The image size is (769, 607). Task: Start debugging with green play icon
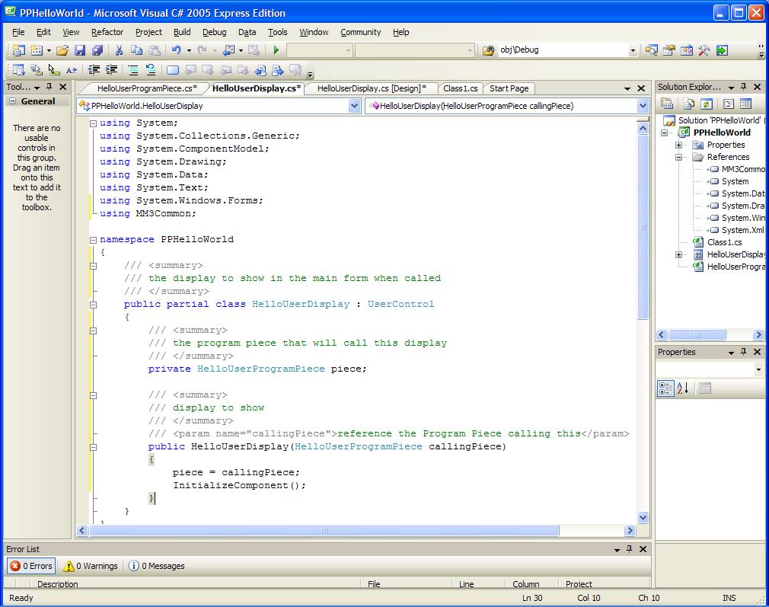(276, 50)
